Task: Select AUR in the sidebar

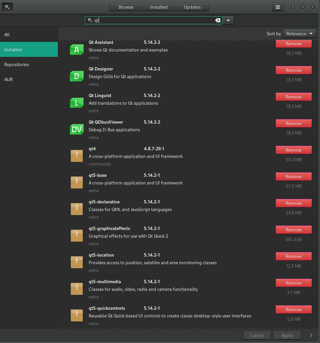Action: (29, 79)
